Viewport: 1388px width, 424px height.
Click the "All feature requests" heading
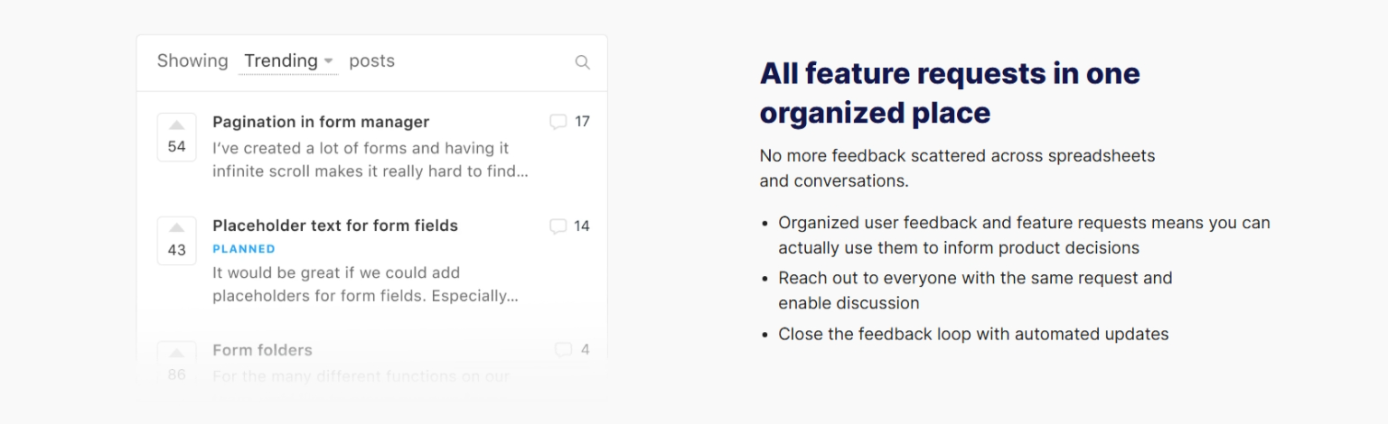[950, 93]
